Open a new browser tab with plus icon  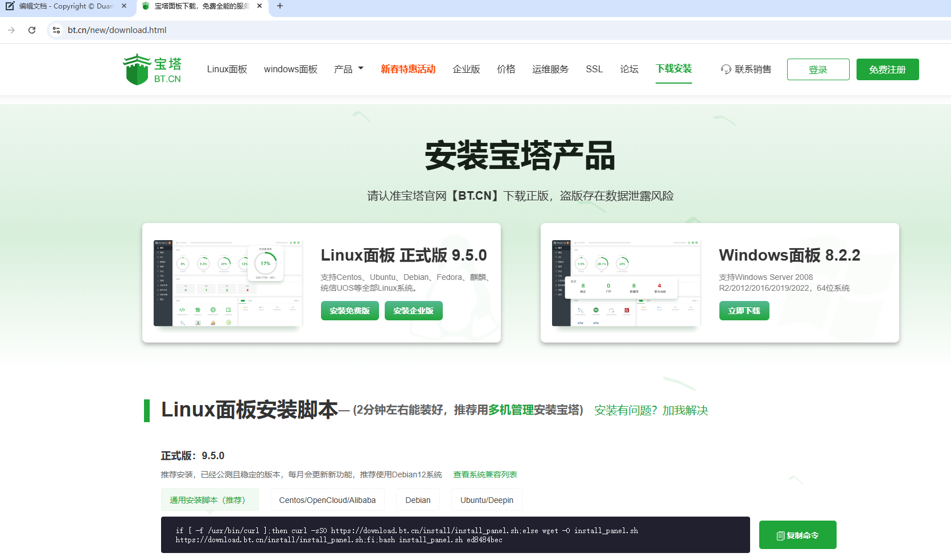279,6
